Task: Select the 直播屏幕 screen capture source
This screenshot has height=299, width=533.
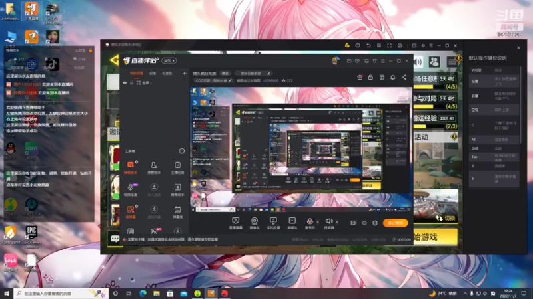Action: coord(235,223)
